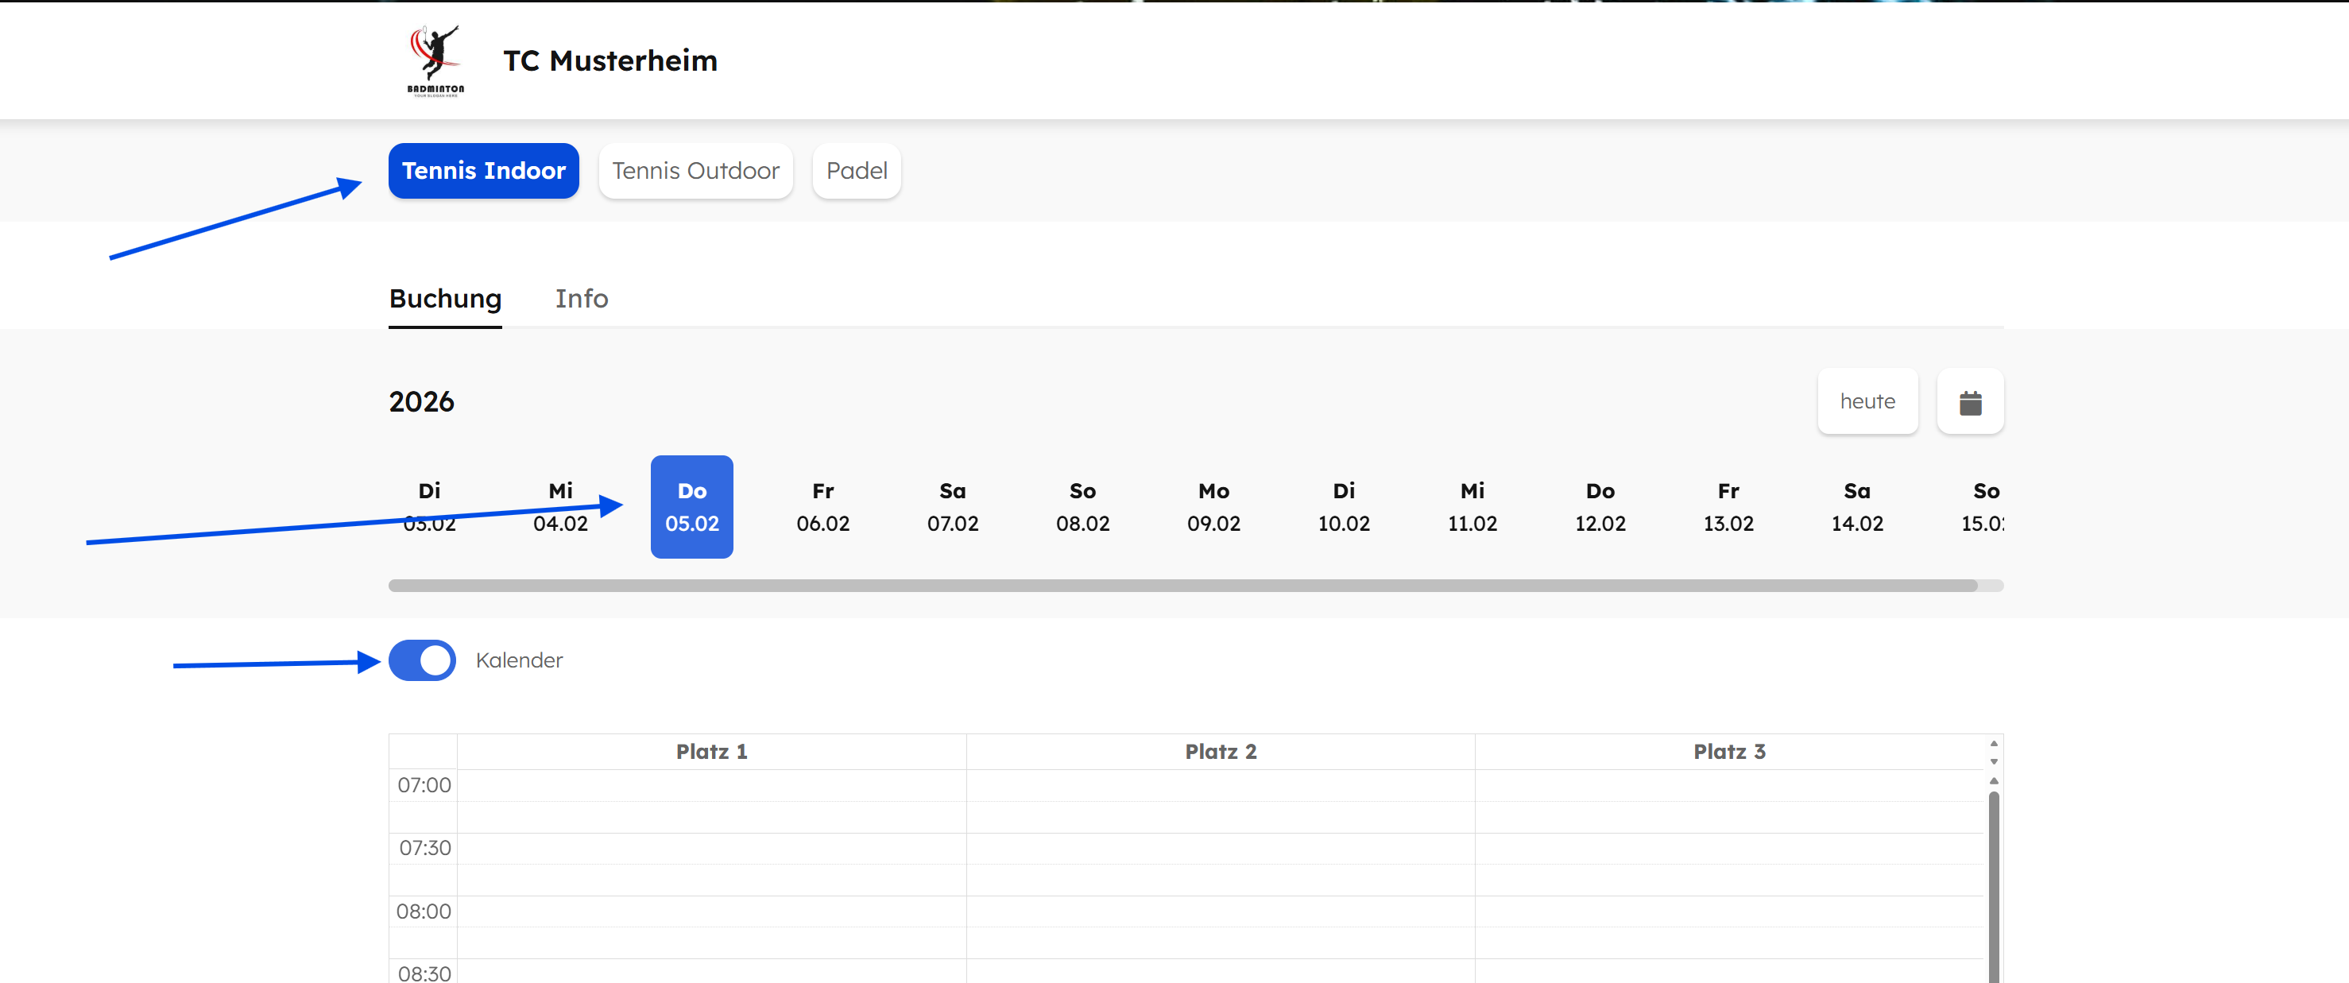Jump to today with heute button

click(1867, 402)
